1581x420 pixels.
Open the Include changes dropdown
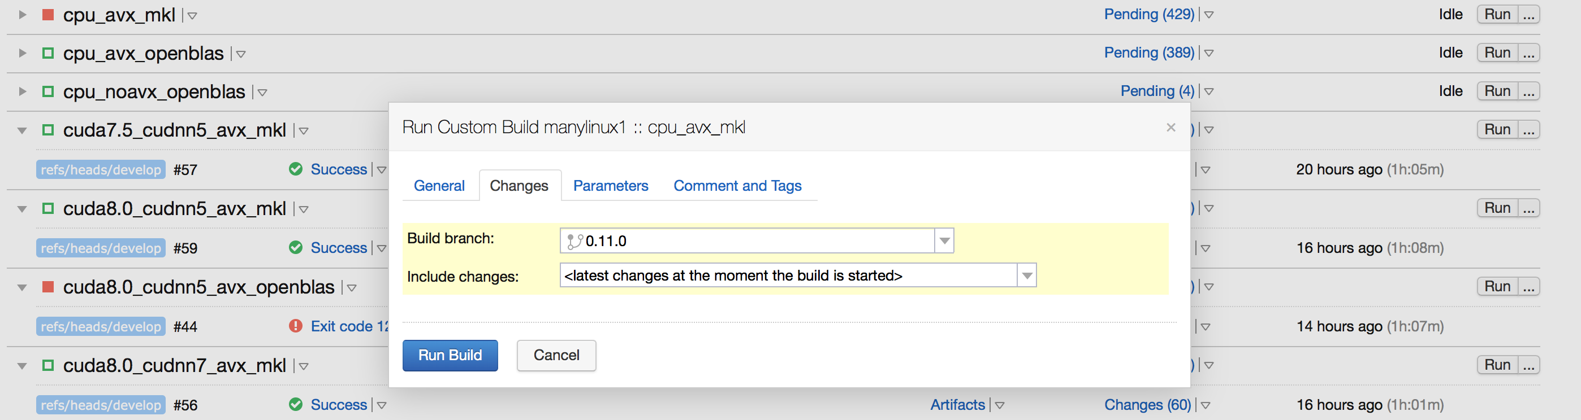[x=798, y=275]
